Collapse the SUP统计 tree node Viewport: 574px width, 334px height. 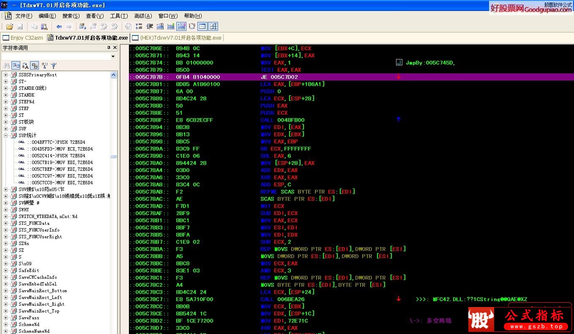[6, 135]
